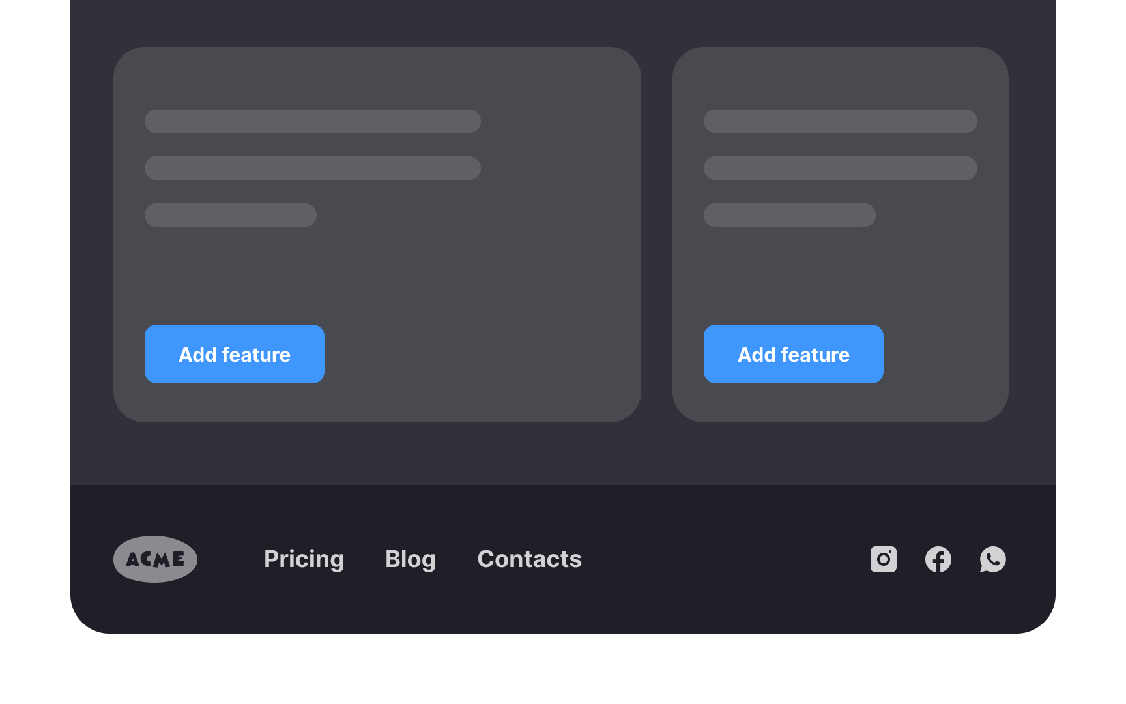Open the Pricing page from the footer
Viewport: 1126px width, 704px height.
pyautogui.click(x=304, y=559)
